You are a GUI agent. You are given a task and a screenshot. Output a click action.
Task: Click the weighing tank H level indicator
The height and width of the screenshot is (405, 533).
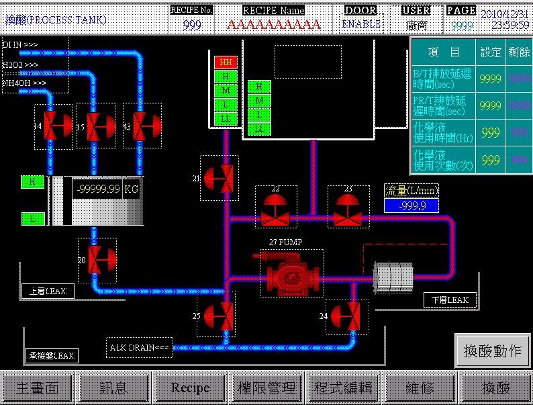[32, 181]
